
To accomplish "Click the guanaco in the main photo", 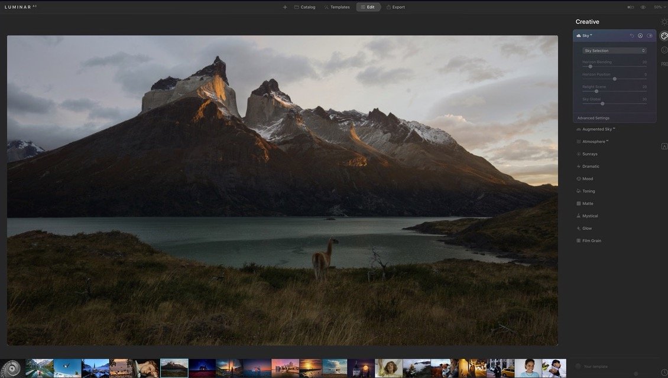I will 325,258.
